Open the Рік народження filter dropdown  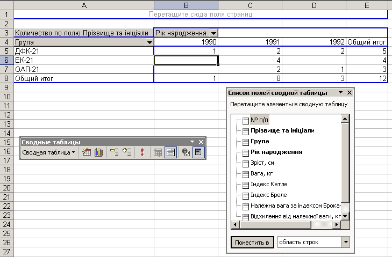tap(214, 33)
